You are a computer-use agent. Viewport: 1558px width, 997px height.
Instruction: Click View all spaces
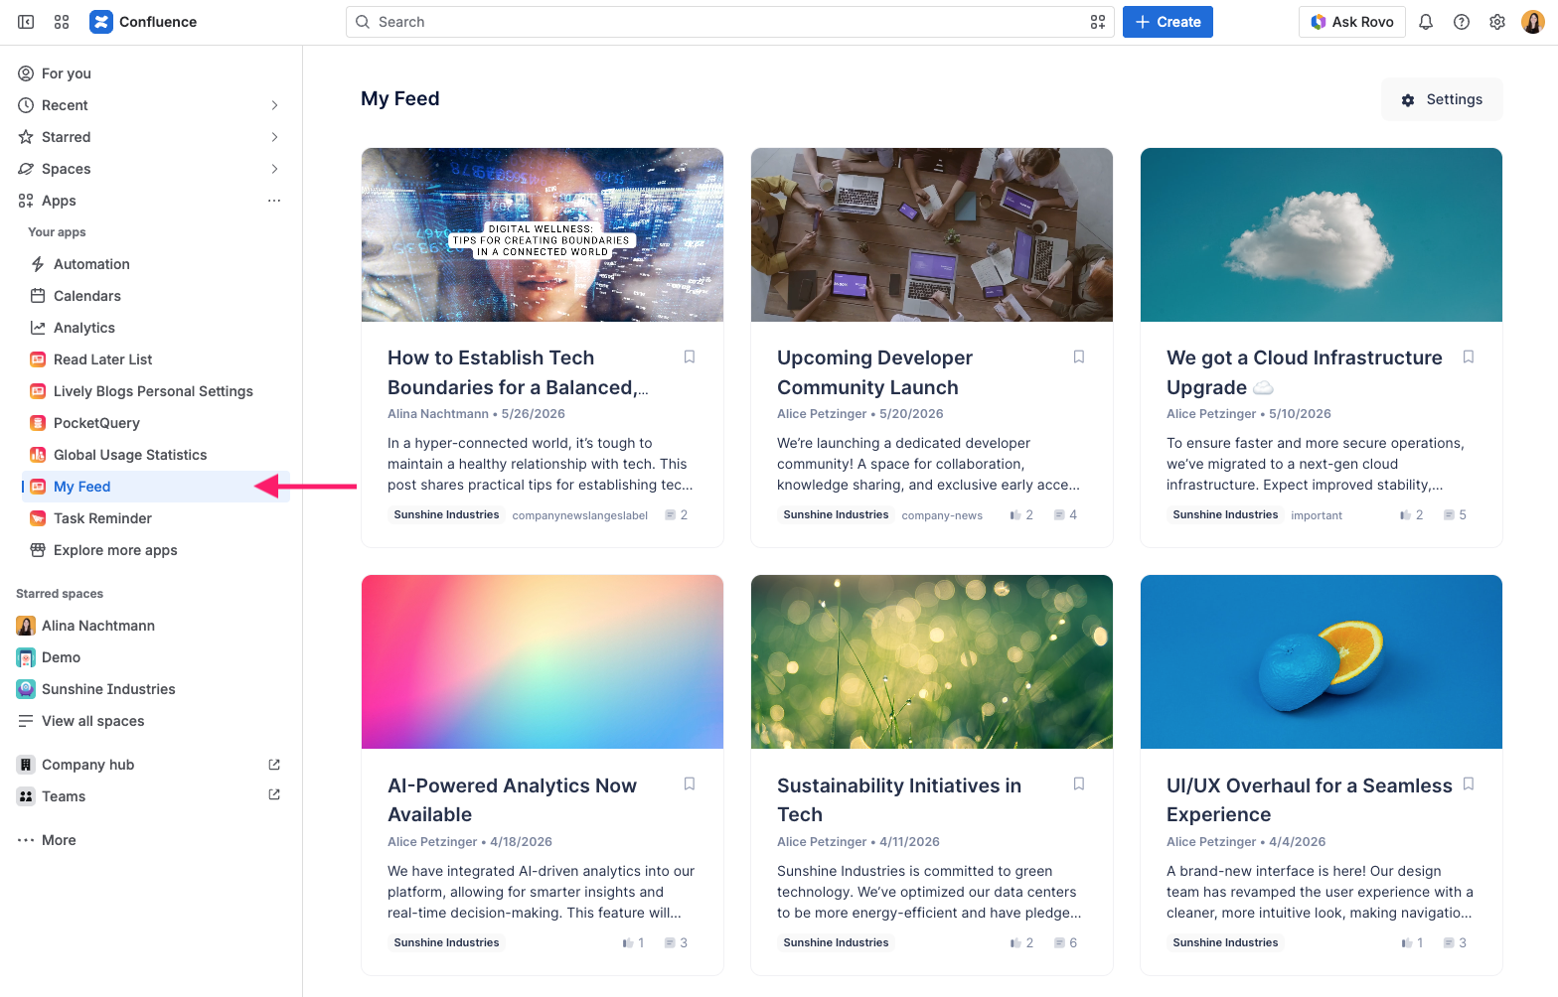(x=149, y=721)
